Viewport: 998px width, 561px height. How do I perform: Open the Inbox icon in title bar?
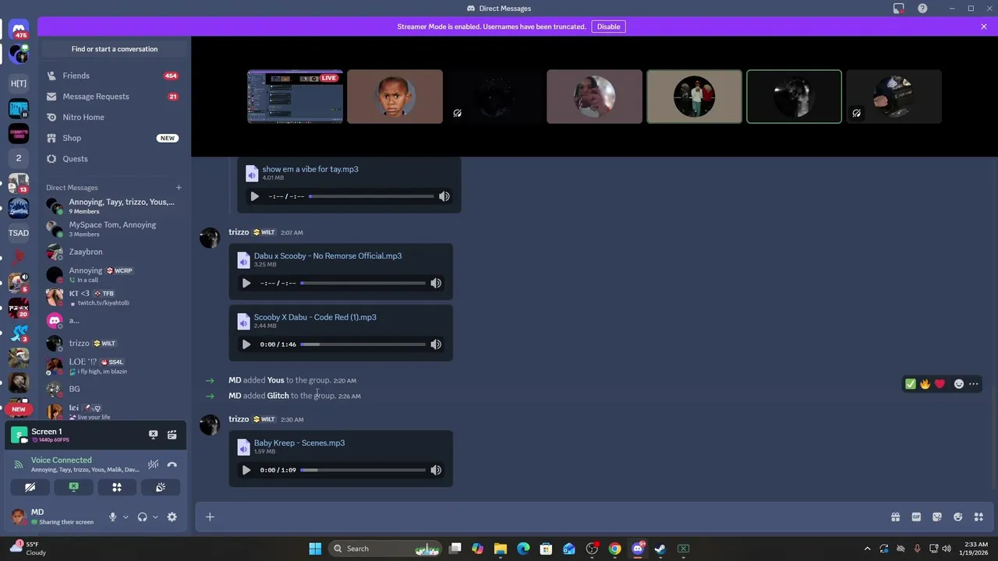(x=899, y=9)
